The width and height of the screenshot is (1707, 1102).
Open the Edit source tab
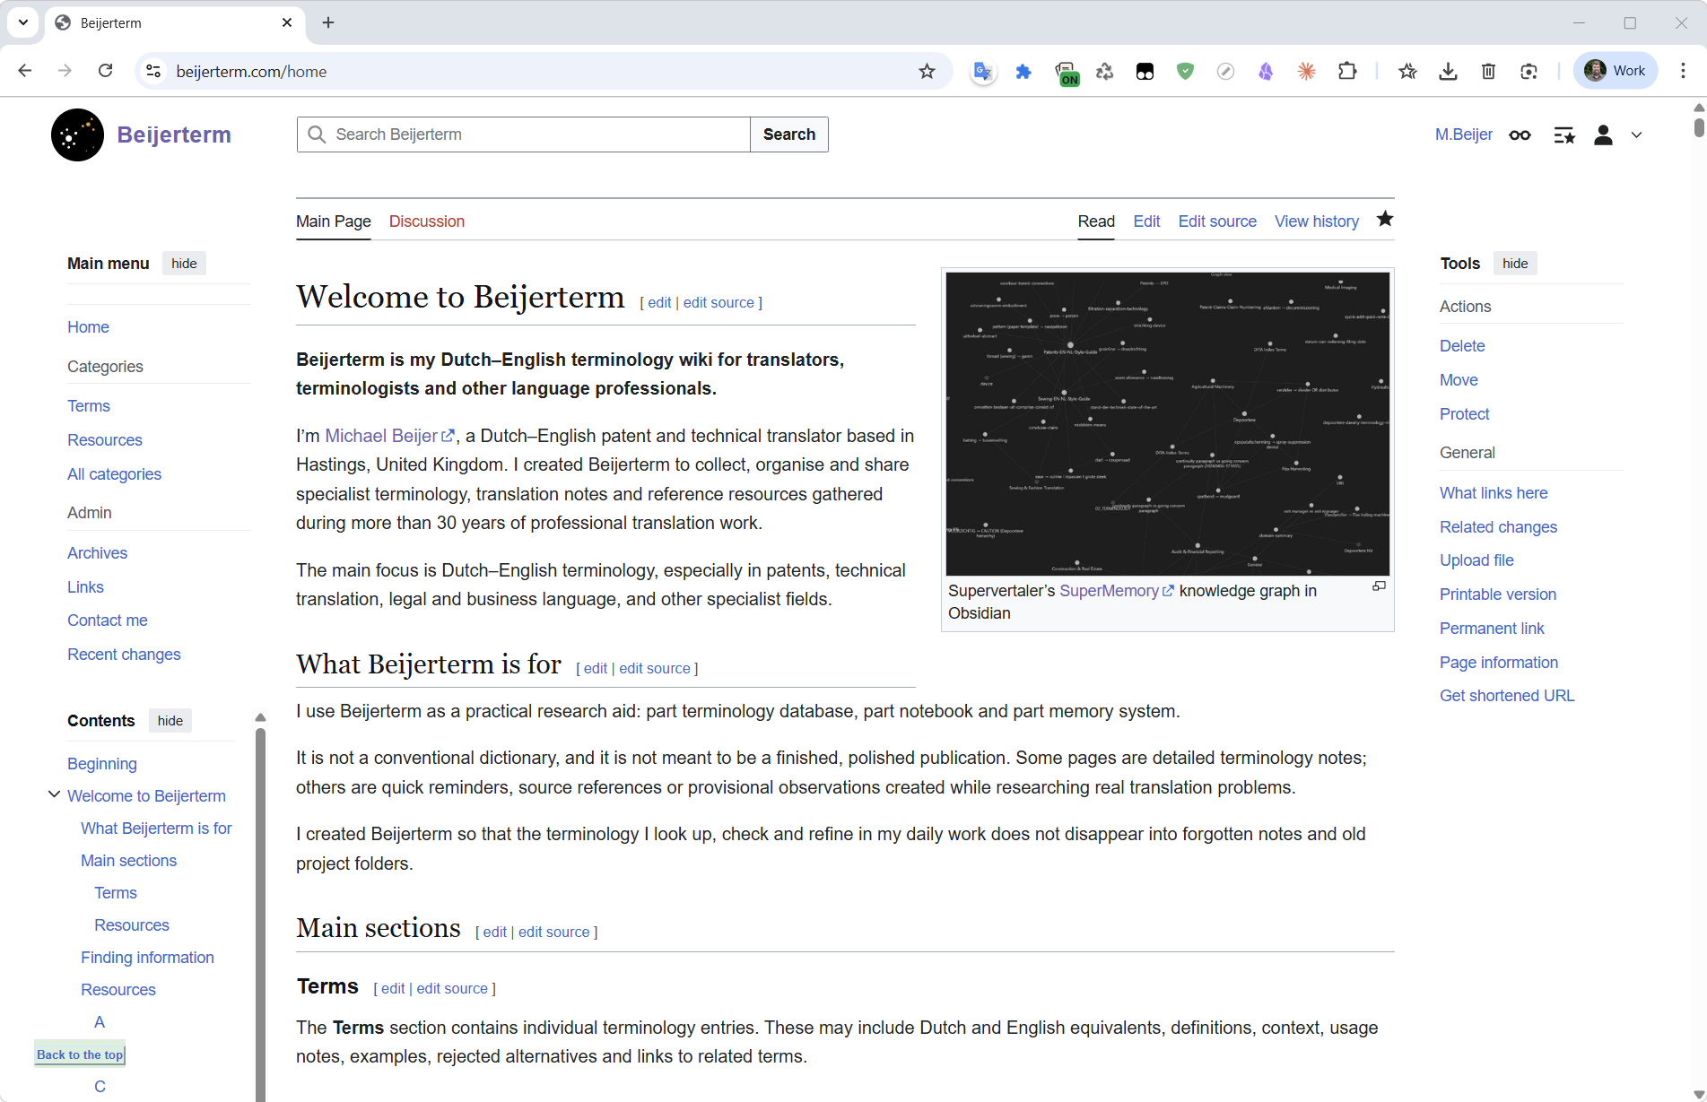1217,221
